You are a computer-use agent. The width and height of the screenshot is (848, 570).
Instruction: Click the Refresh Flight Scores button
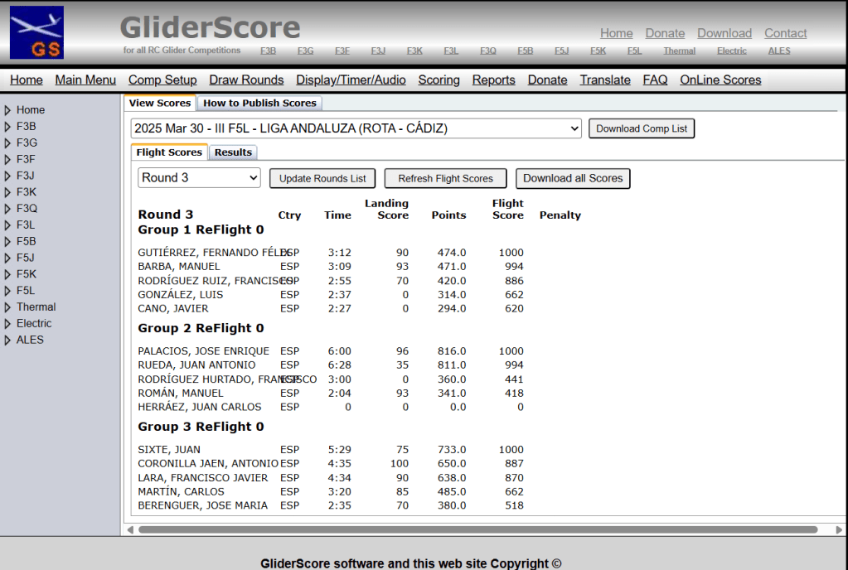445,178
